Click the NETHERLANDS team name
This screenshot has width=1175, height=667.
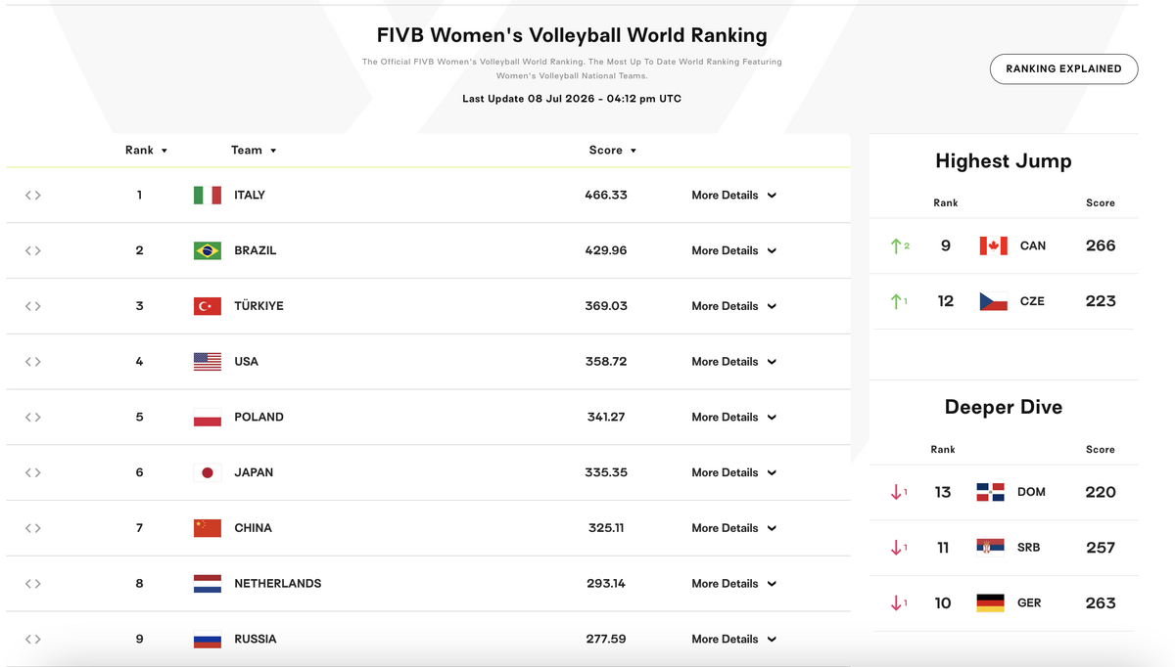[278, 584]
